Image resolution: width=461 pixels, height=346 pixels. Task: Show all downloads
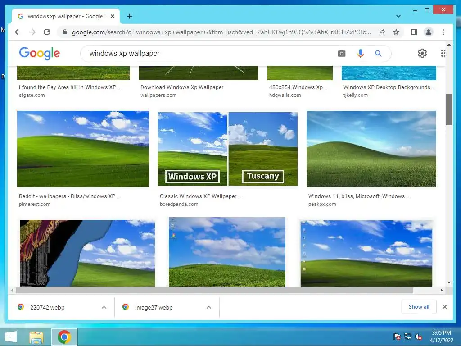[x=419, y=306]
